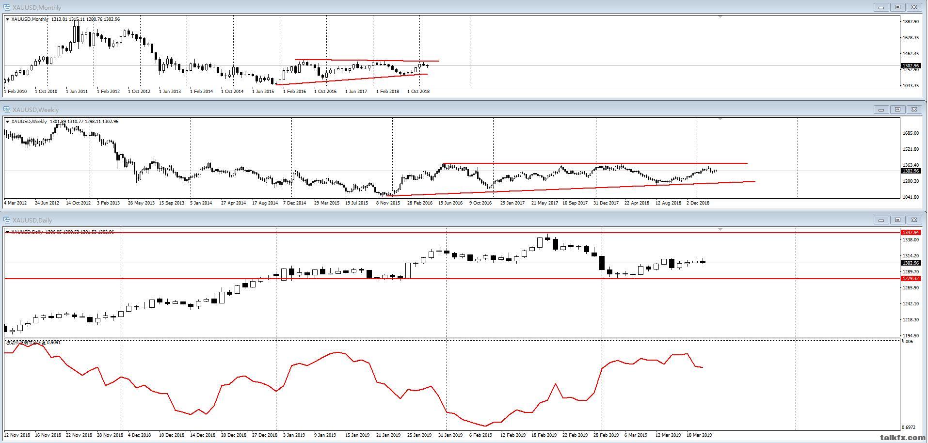The image size is (928, 443).
Task: Click the '4 Mar 2012' date on Weekly axis
Action: (16, 203)
